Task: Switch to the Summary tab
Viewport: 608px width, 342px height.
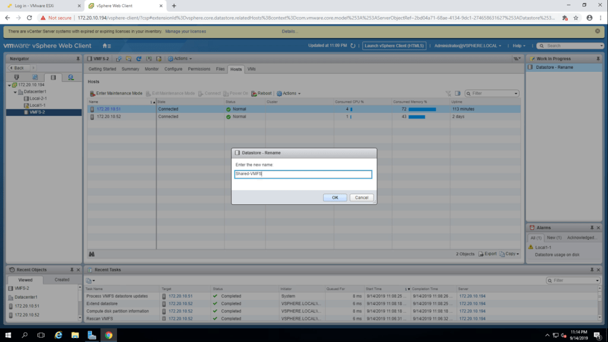Action: [x=130, y=69]
